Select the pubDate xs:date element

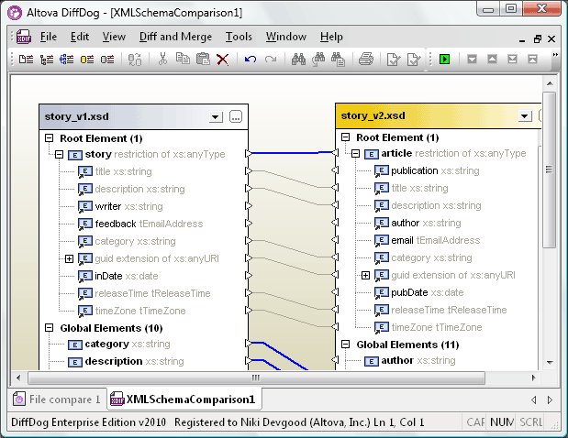click(419, 292)
